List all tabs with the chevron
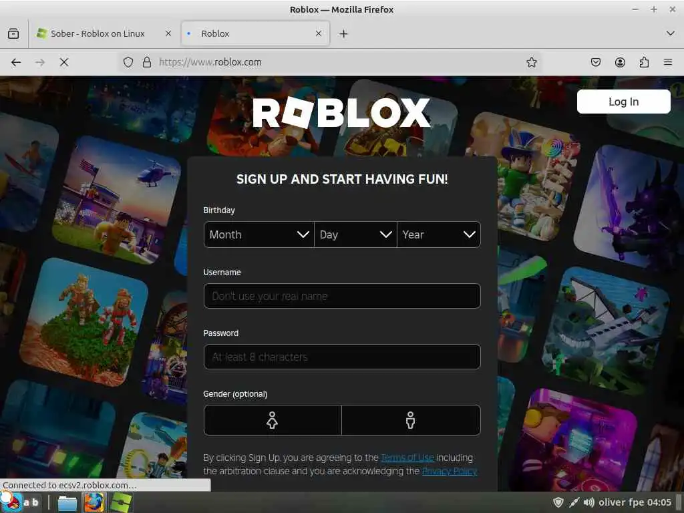Viewport: 684px width, 513px height. coord(671,33)
